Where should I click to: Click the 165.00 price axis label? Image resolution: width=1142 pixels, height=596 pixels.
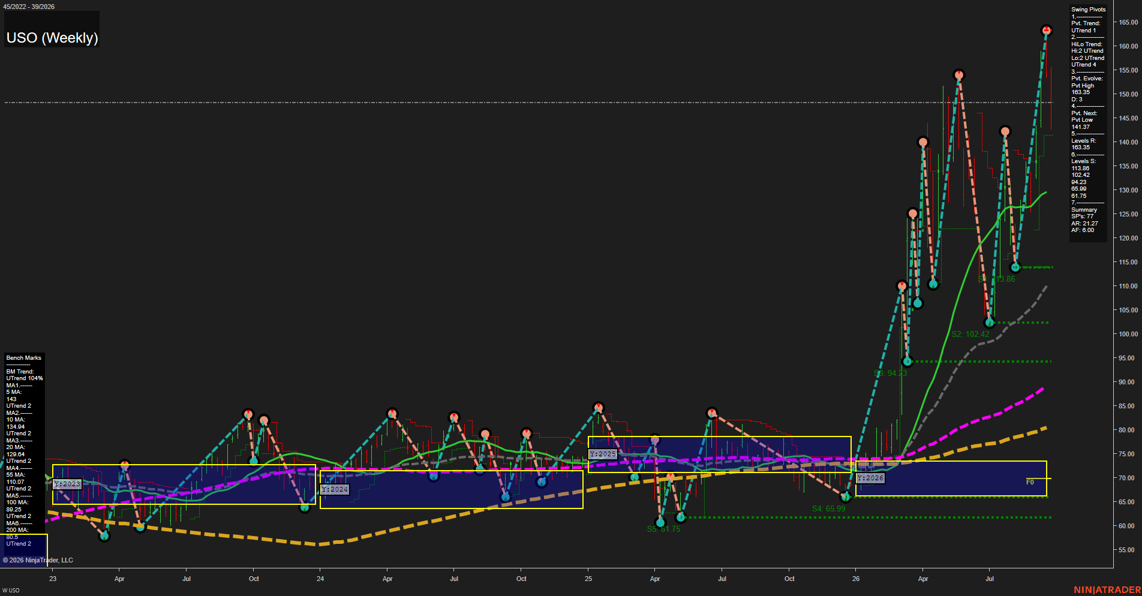[x=1128, y=22]
